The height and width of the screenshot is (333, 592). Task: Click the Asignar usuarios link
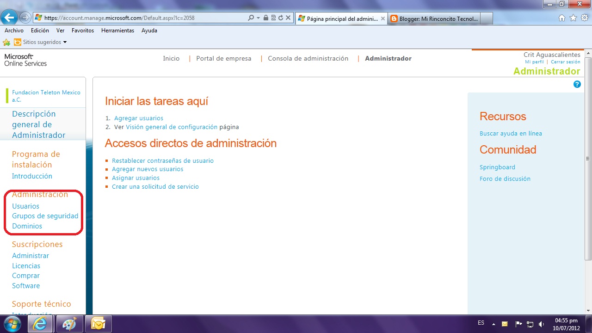point(136,178)
